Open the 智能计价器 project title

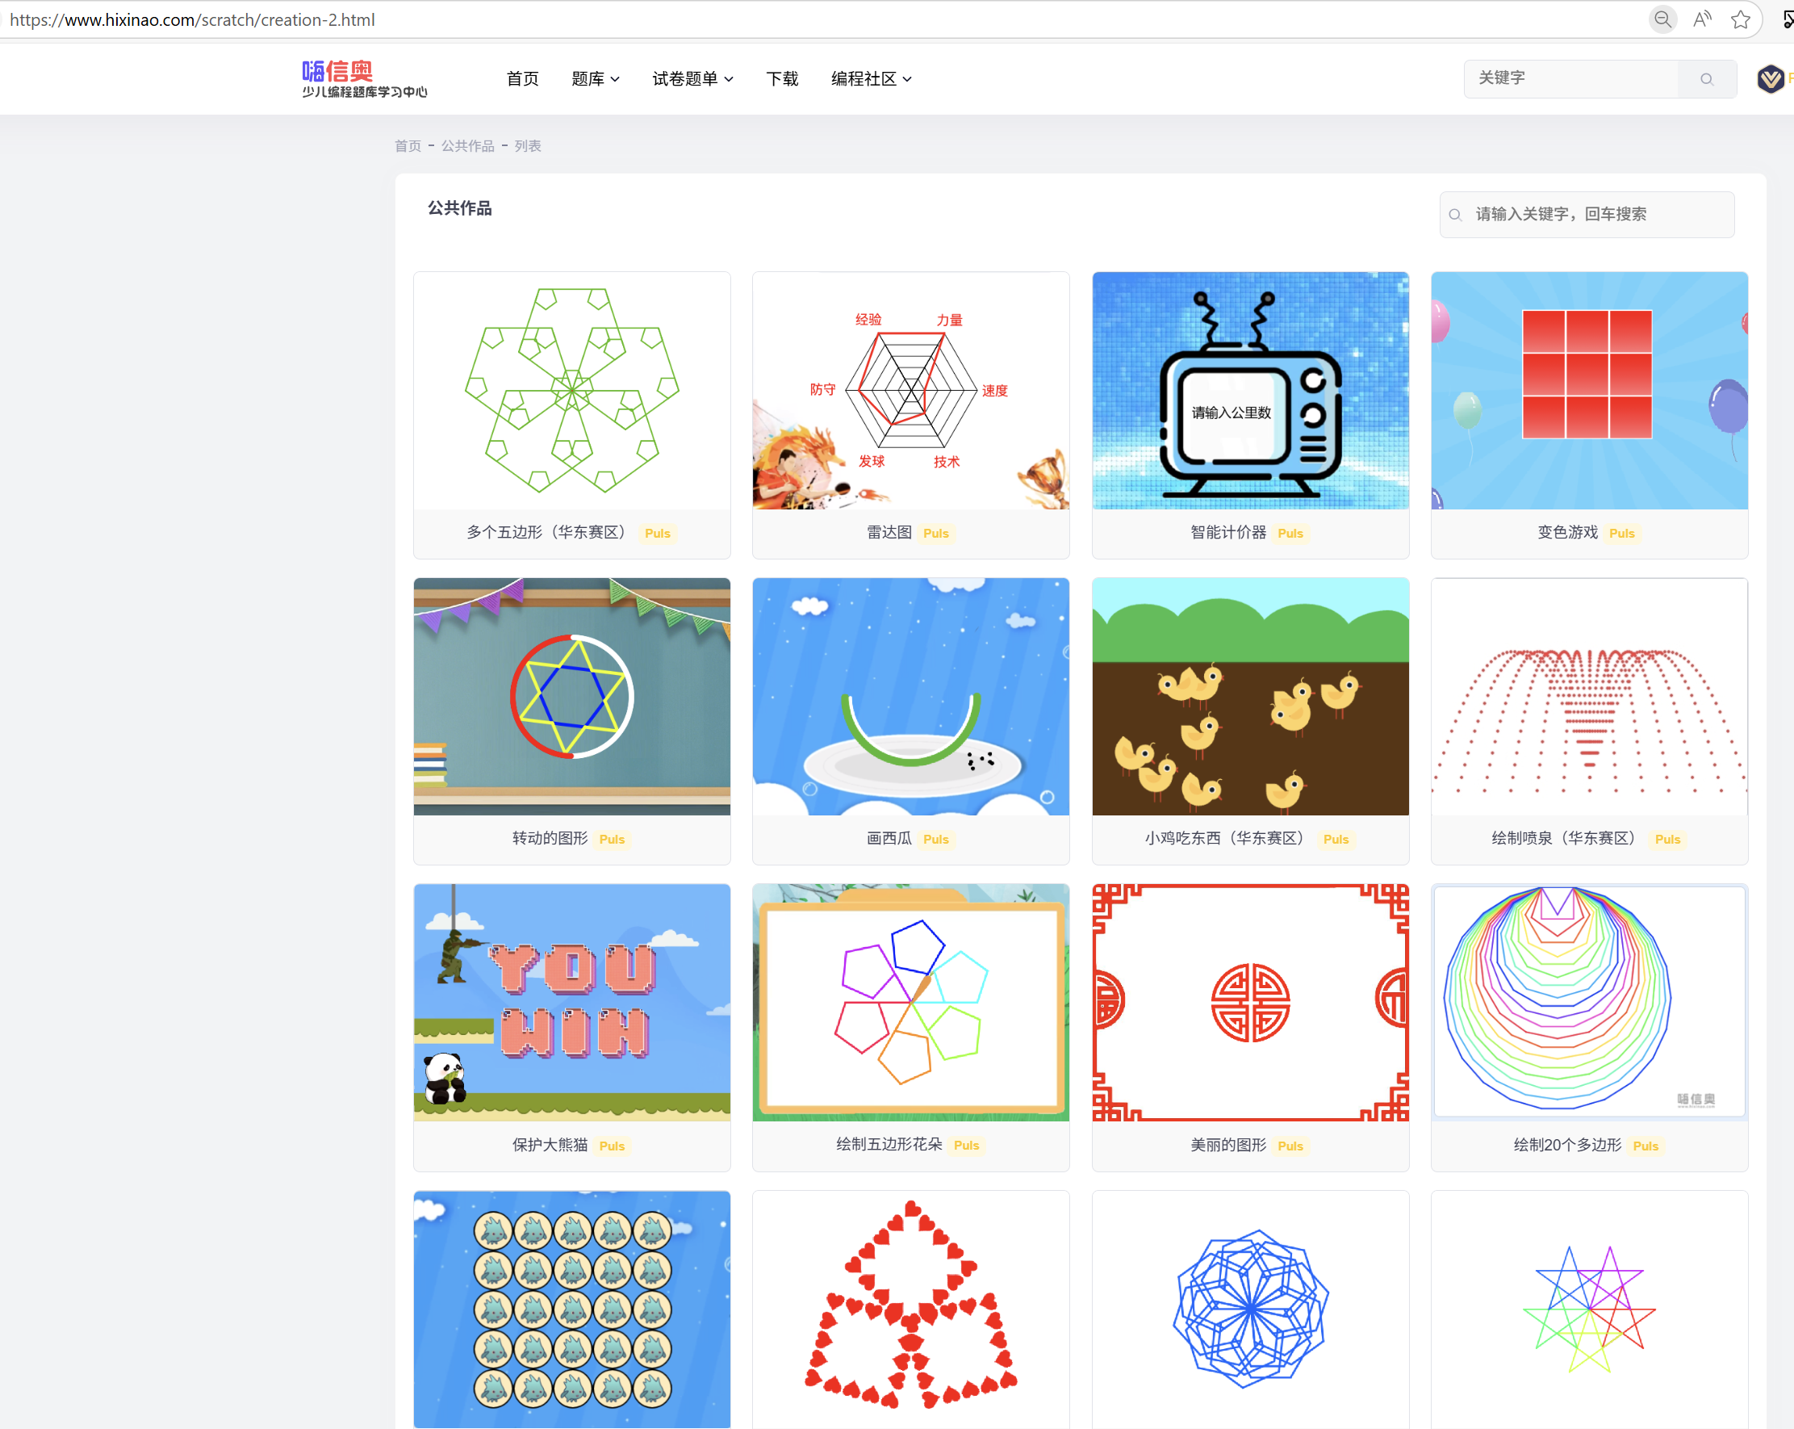(x=1227, y=533)
